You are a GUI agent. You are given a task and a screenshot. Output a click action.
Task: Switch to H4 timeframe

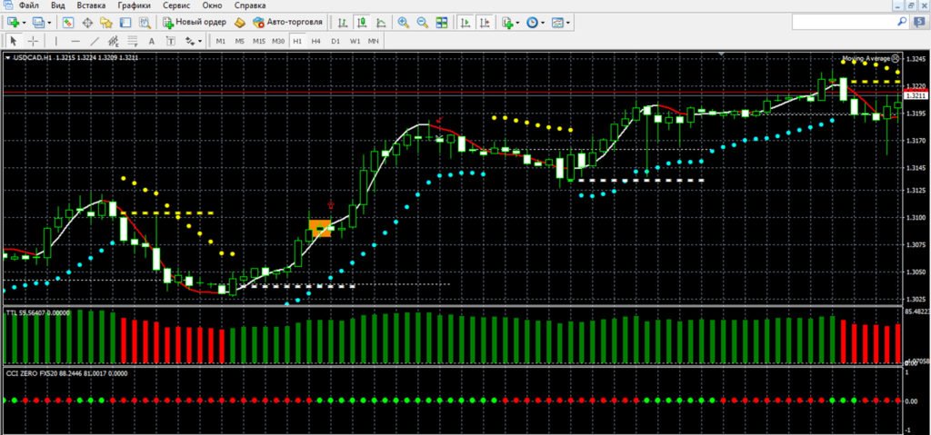click(316, 41)
